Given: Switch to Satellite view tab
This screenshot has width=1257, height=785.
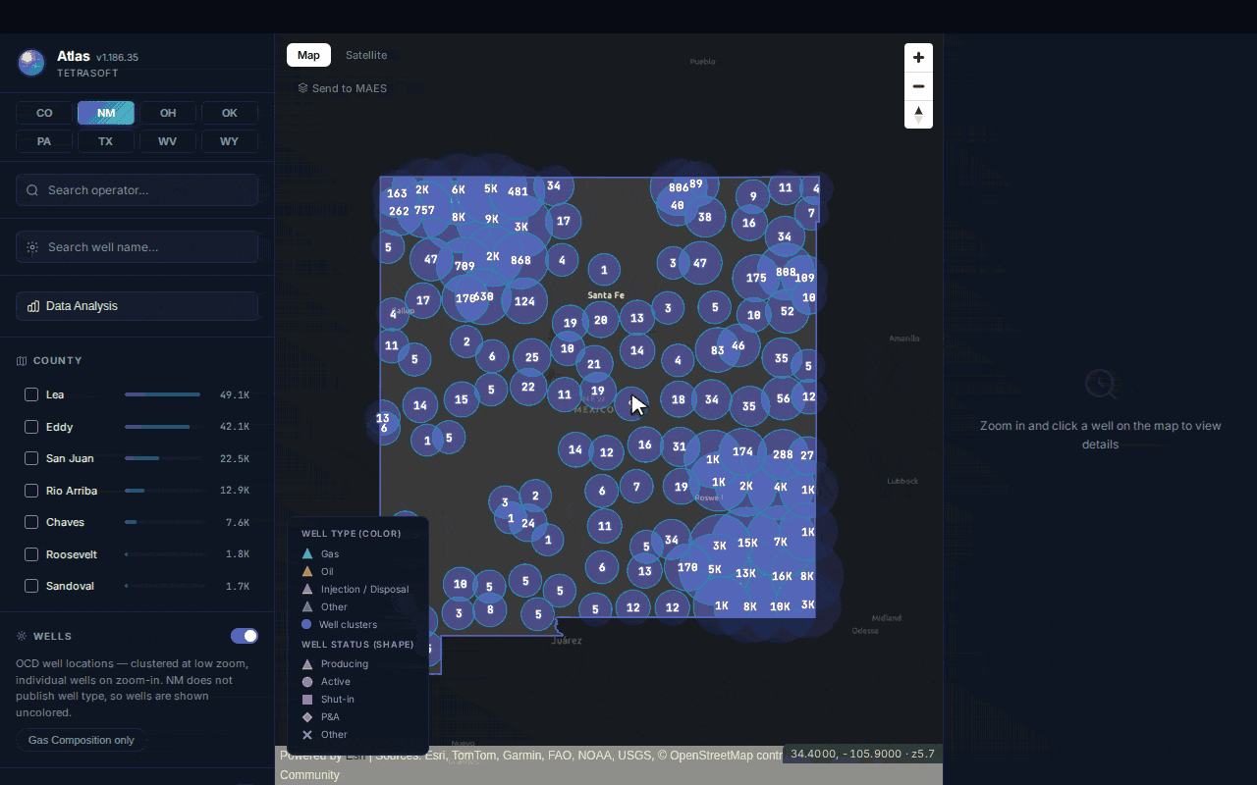Looking at the screenshot, I should pyautogui.click(x=366, y=55).
